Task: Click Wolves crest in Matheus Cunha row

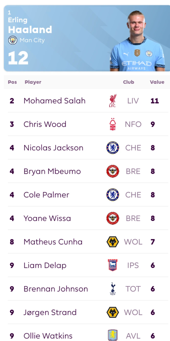Action: [112, 242]
